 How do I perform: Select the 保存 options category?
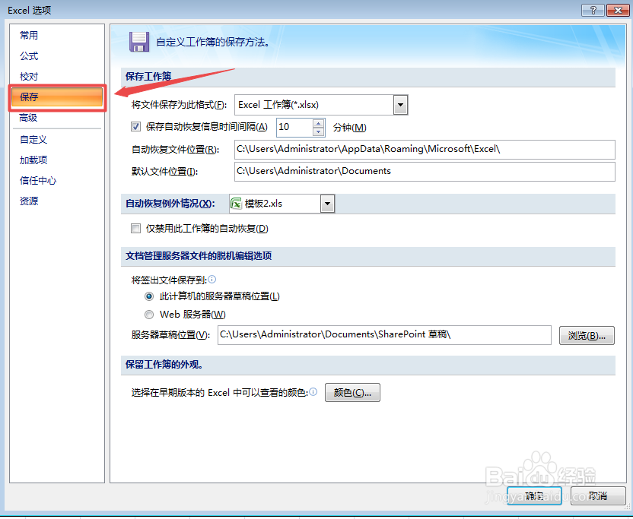(57, 97)
